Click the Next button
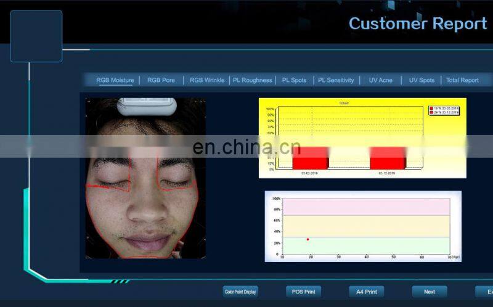 [430, 292]
